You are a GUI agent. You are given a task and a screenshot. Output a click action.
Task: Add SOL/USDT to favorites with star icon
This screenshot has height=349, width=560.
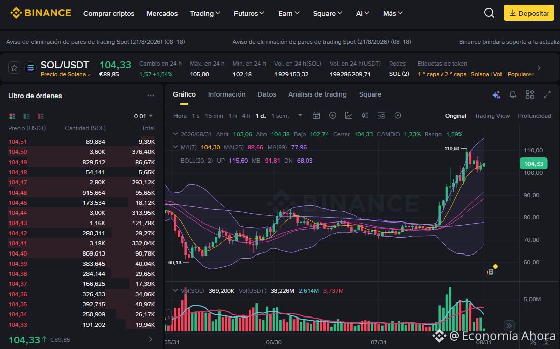[14, 68]
